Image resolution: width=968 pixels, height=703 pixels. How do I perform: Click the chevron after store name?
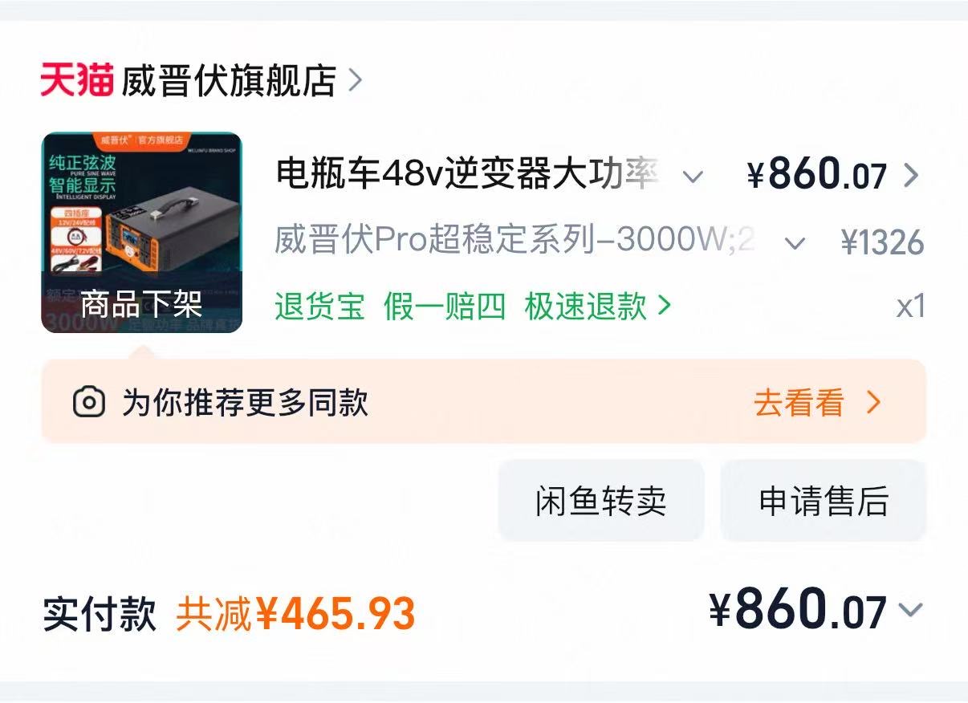click(356, 80)
